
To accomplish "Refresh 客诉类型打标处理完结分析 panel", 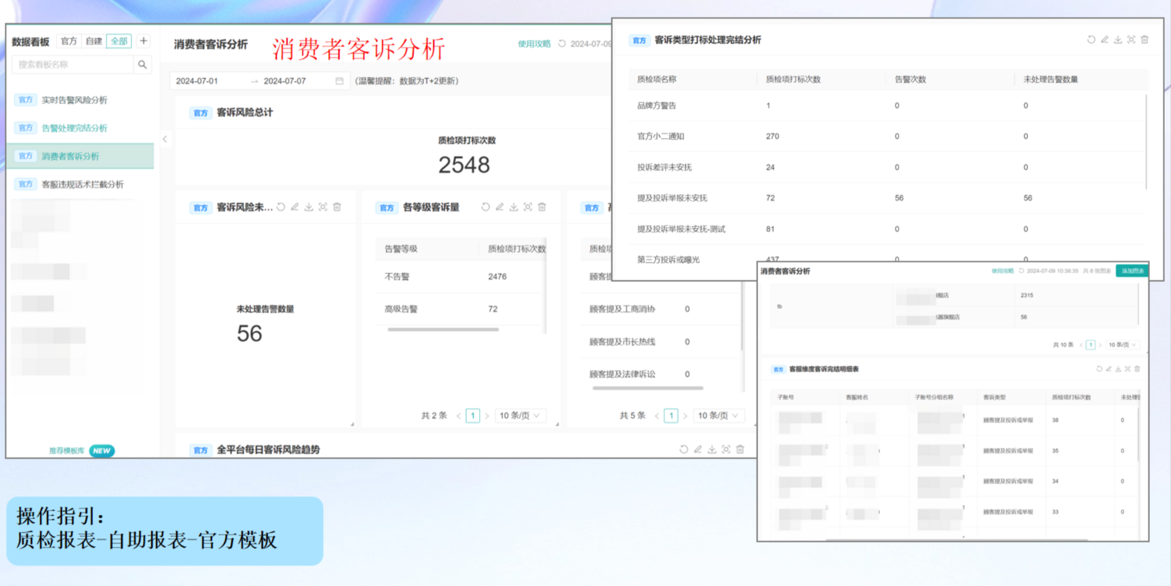I will 1091,40.
